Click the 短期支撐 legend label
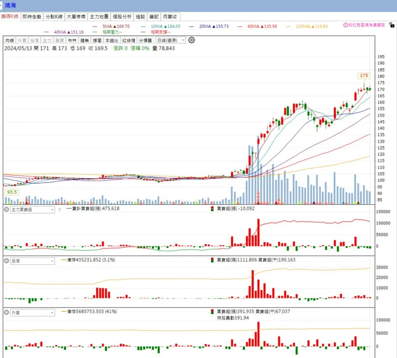Viewport: 397px width, 358px height. coord(161,32)
